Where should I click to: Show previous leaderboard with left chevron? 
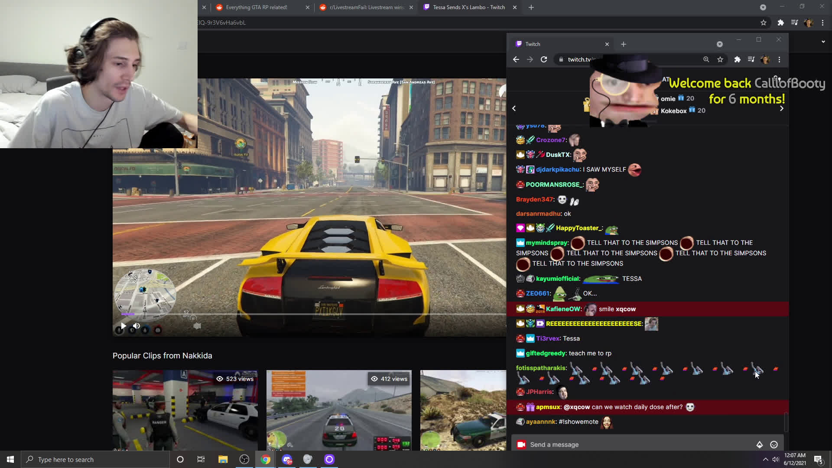(x=514, y=108)
